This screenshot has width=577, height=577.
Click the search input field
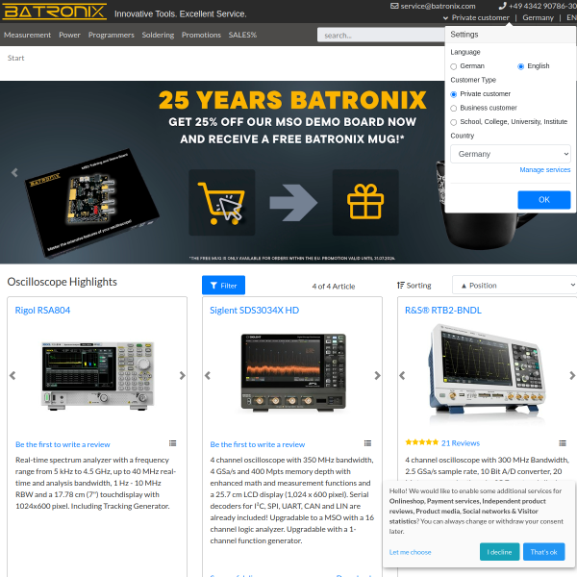(x=381, y=35)
